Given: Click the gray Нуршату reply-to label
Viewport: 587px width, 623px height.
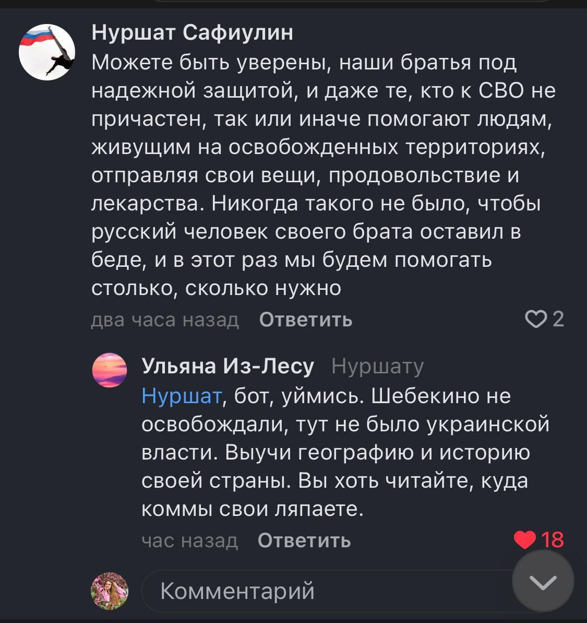Looking at the screenshot, I should point(377,367).
